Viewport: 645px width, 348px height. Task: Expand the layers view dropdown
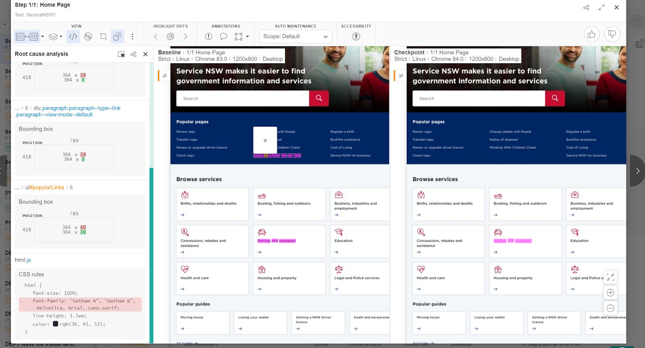[x=55, y=37]
